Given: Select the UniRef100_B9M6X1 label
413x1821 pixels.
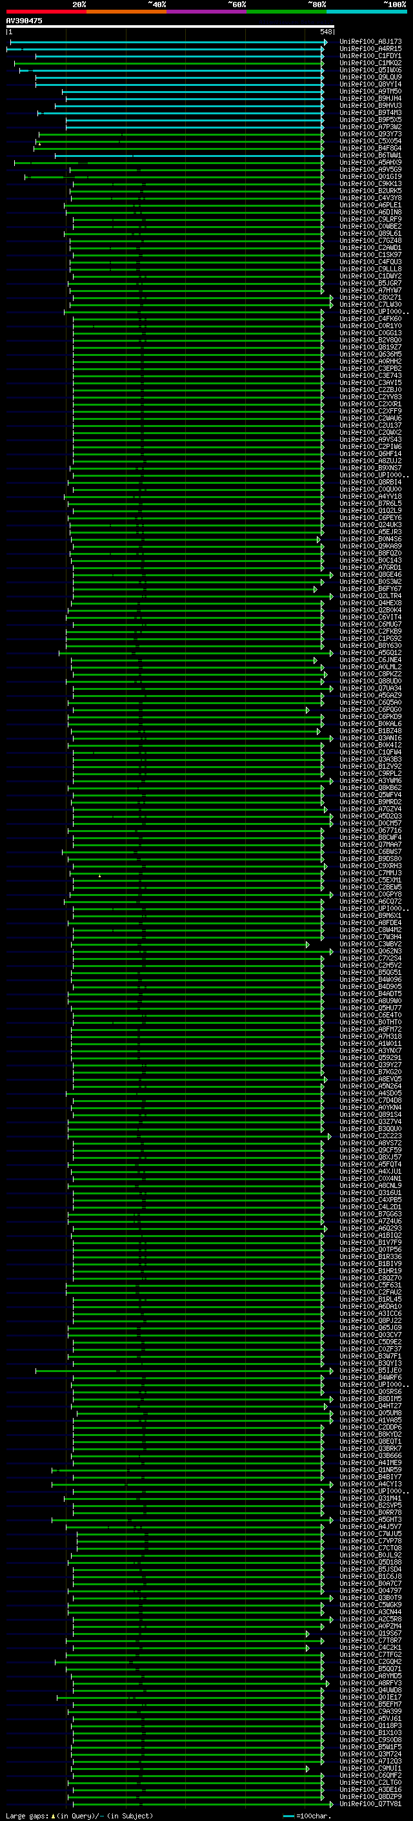Looking at the screenshot, I should tap(370, 915).
